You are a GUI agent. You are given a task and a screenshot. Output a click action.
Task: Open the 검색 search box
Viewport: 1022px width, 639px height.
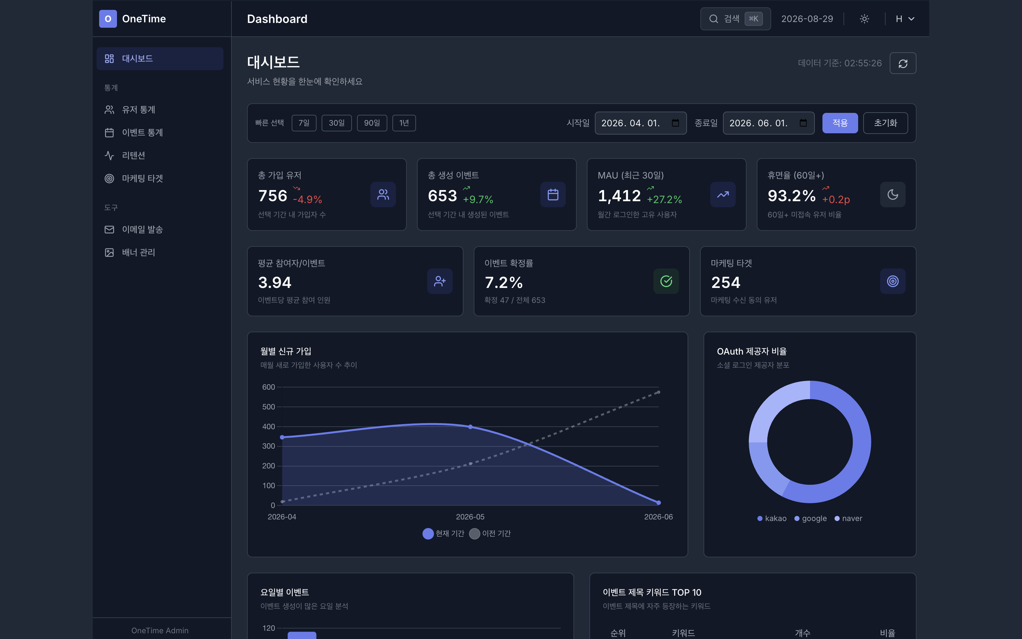[735, 18]
